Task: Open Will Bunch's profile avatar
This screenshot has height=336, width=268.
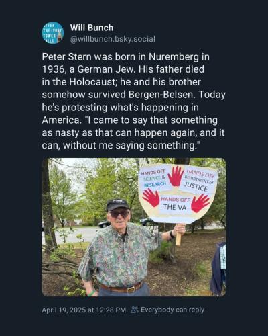Action: tap(53, 33)
